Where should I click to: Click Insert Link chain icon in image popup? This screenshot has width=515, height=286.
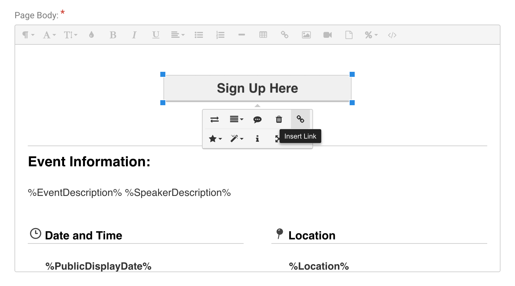(300, 119)
